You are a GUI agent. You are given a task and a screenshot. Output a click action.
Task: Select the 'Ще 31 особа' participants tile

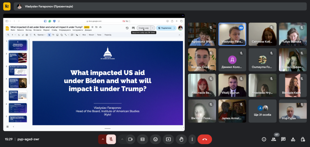(262, 111)
